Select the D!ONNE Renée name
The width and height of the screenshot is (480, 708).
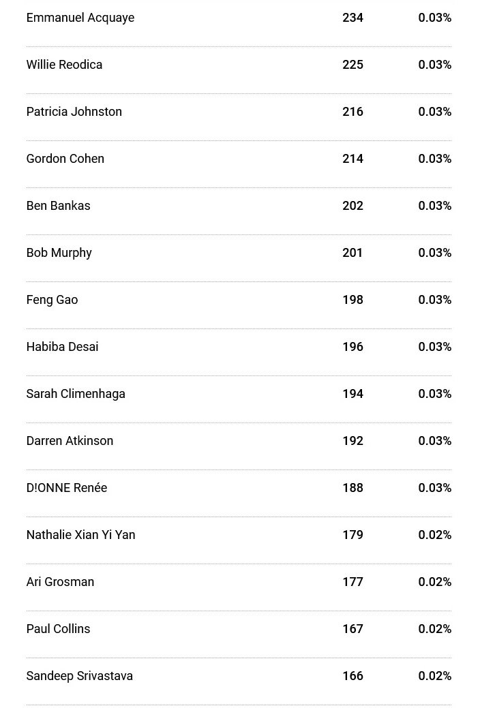(x=67, y=488)
